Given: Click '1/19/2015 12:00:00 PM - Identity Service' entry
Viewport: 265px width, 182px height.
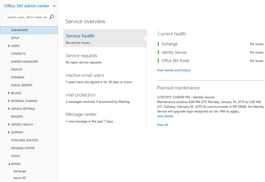Looking at the screenshot, I should pos(186,97).
